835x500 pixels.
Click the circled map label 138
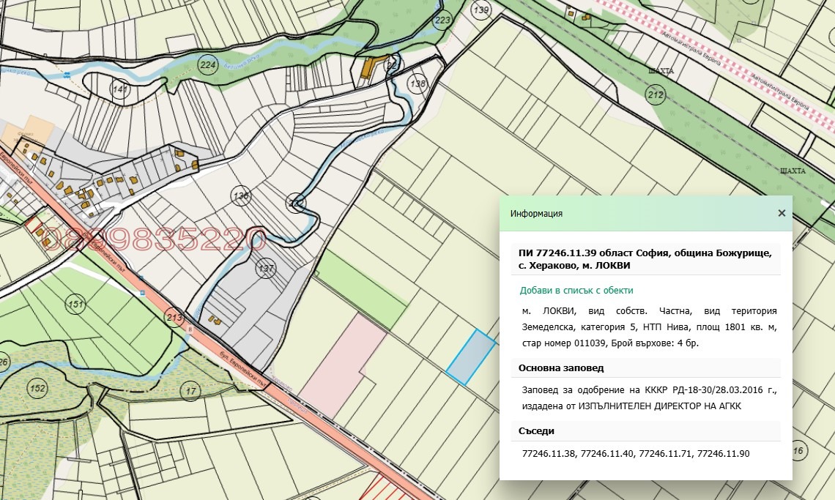(418, 83)
